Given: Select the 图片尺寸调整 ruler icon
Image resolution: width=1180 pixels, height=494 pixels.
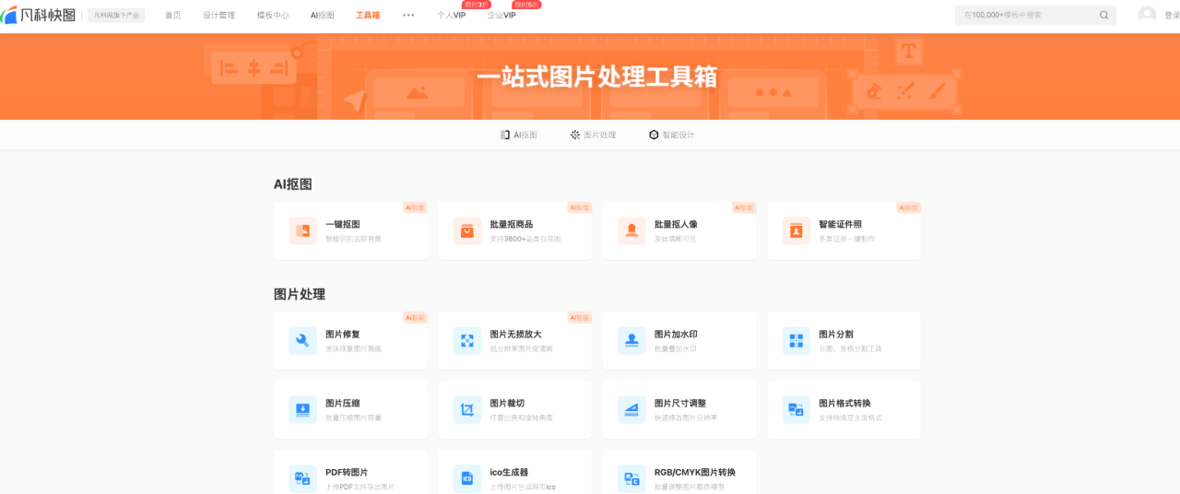Looking at the screenshot, I should click(x=631, y=410).
